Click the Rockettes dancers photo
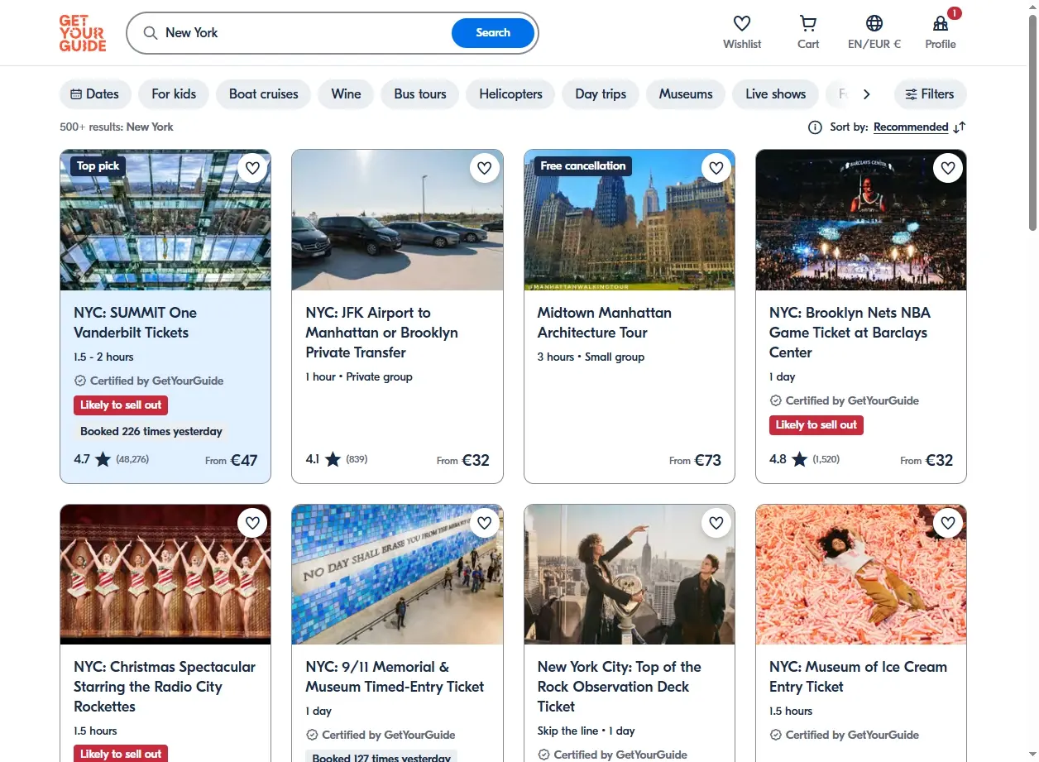 [x=165, y=575]
